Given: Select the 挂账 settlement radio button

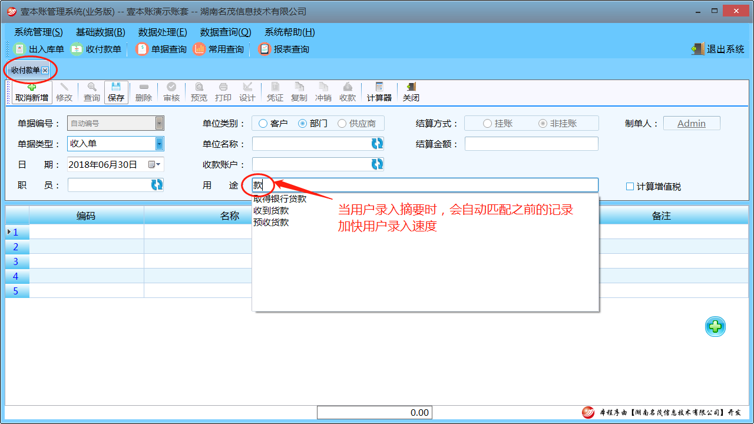Looking at the screenshot, I should click(x=498, y=124).
